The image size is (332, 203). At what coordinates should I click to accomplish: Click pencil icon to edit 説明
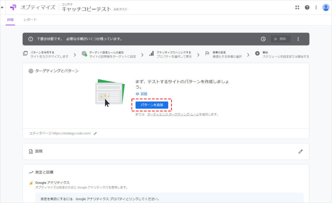tap(300, 151)
